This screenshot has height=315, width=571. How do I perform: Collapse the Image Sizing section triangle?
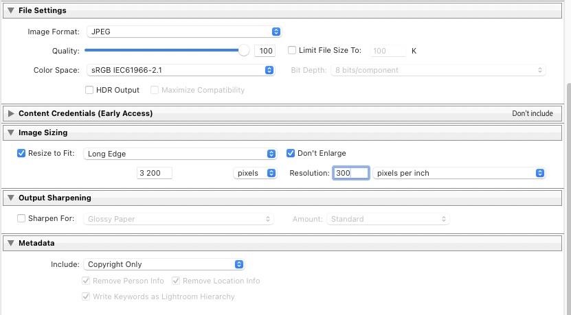tap(11, 132)
